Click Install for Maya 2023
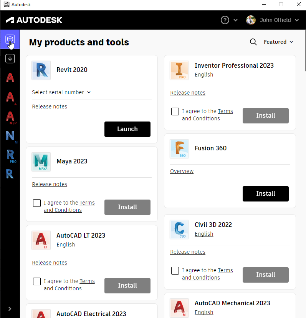Image resolution: width=306 pixels, height=318 pixels. tap(127, 207)
